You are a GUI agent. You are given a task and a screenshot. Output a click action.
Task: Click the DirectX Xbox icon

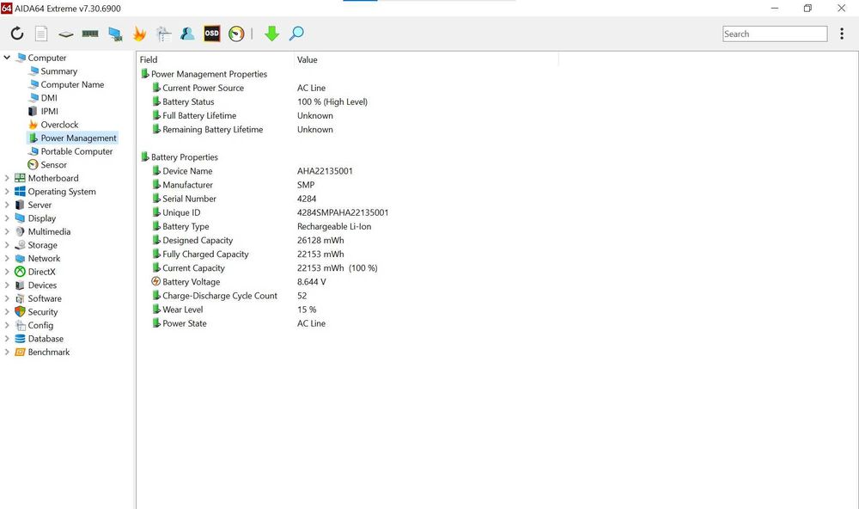click(20, 272)
